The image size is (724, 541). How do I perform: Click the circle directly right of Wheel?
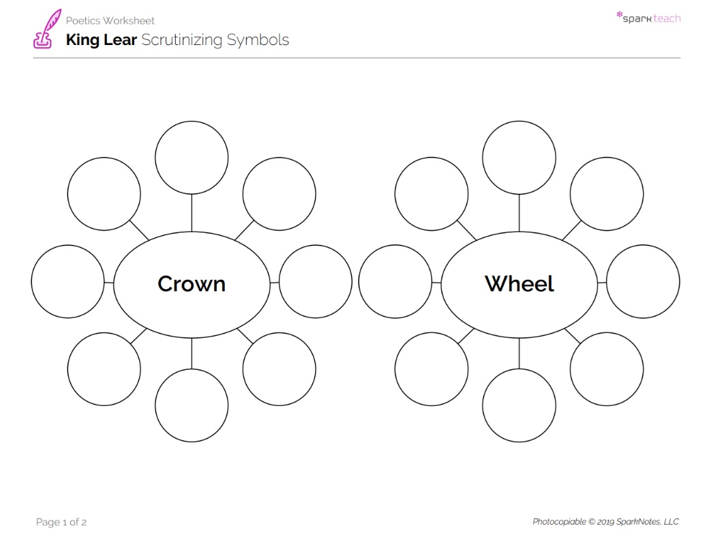643,281
